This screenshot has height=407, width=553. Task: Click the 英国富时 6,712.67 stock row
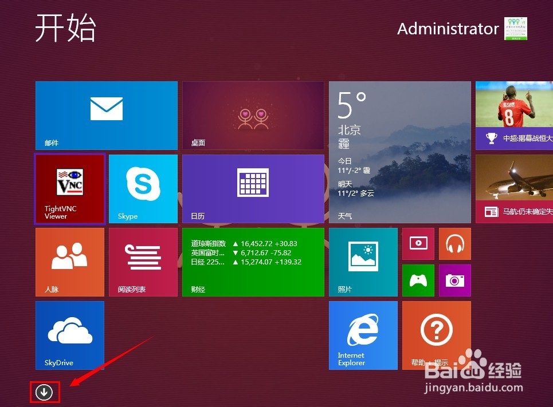(241, 252)
